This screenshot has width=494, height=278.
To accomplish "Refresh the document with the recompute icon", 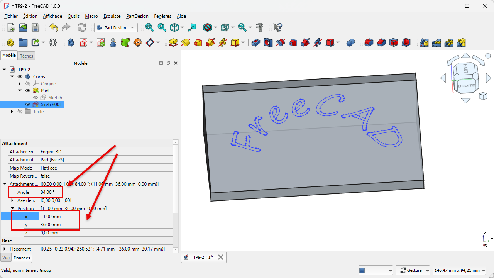I will coord(82,27).
